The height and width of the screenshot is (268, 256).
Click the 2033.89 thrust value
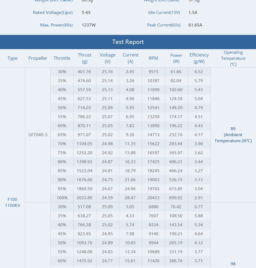point(85,198)
